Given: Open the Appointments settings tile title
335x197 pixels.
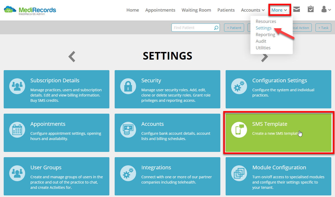Looking at the screenshot, I should point(48,124).
